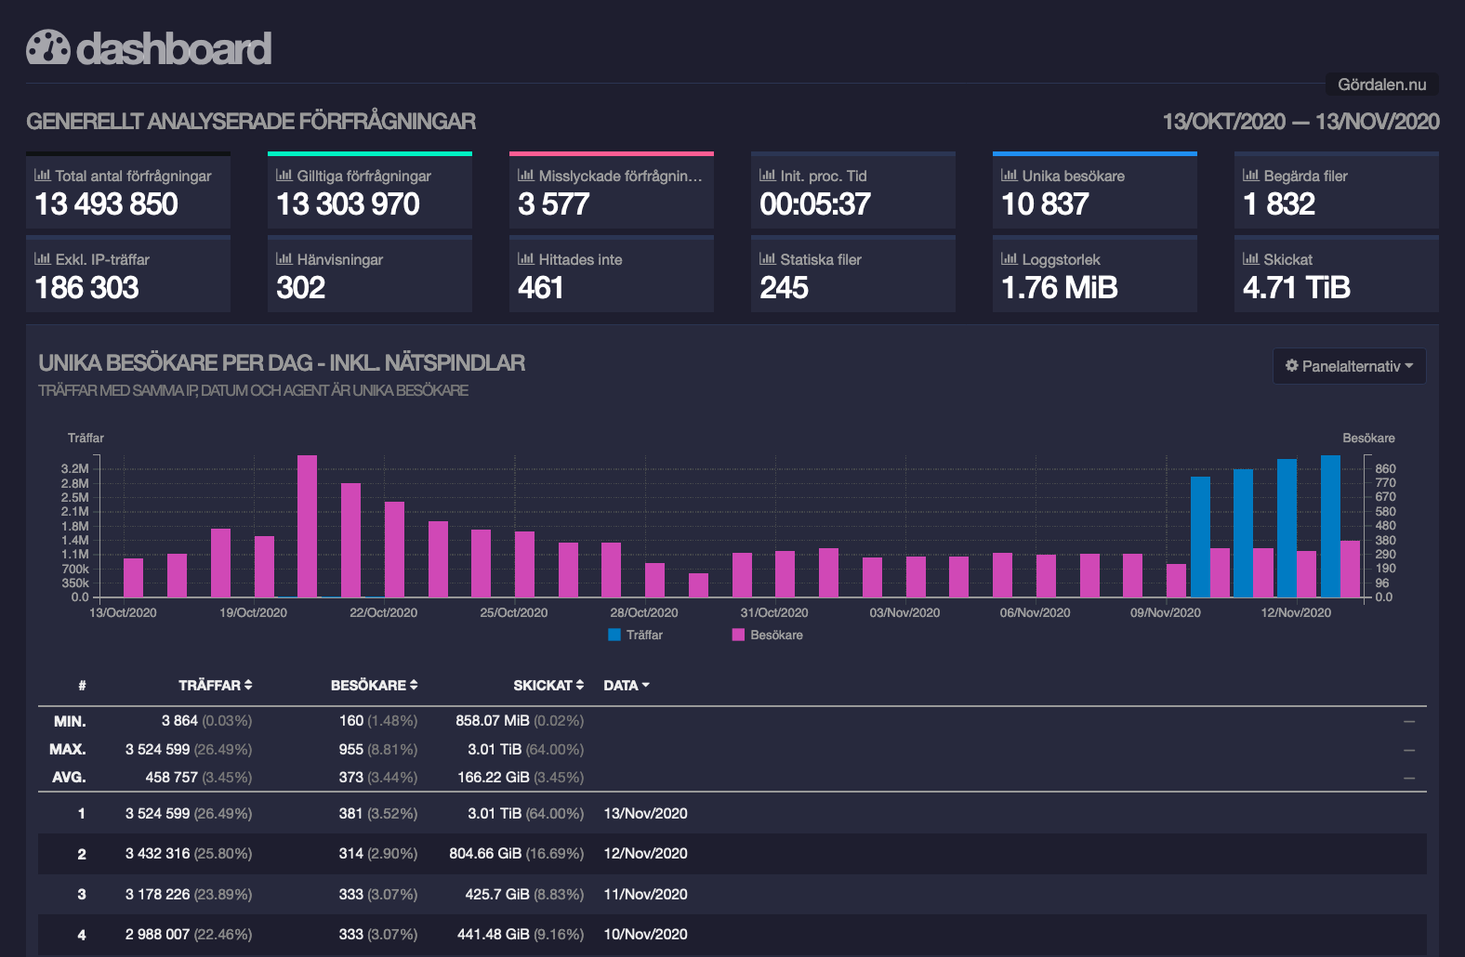Click chart icon beside Skickat
The image size is (1465, 957).
(x=1251, y=258)
